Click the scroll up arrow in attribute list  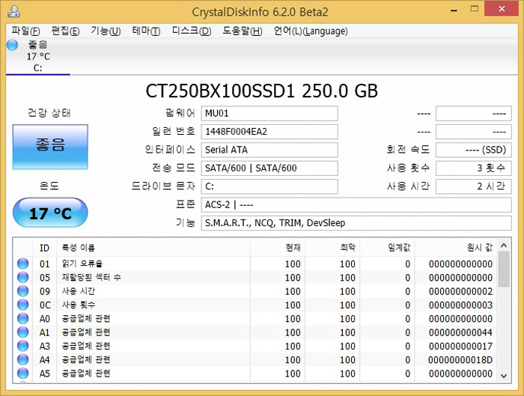[504, 246]
